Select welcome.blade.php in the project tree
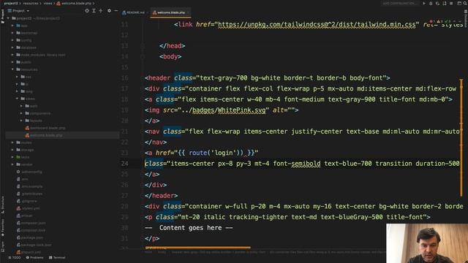This screenshot has height=263, width=468. coord(62,135)
